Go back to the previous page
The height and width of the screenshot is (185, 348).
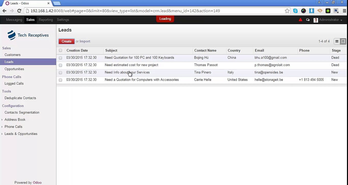[x=4, y=11]
